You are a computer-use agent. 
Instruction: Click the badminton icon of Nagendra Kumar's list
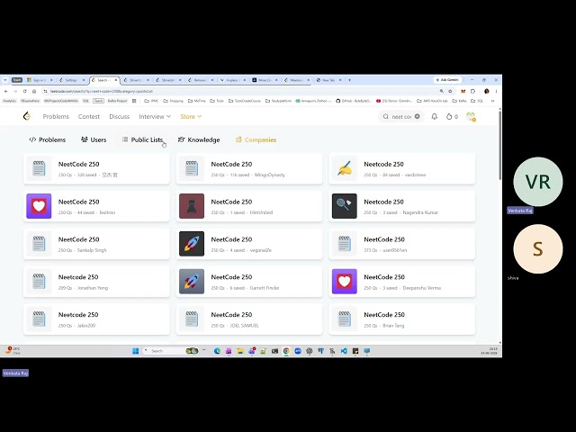[344, 206]
